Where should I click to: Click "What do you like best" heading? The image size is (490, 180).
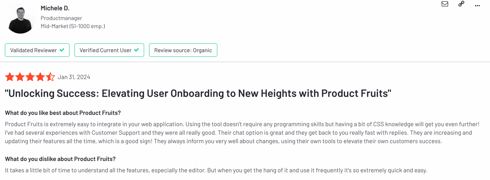point(63,112)
